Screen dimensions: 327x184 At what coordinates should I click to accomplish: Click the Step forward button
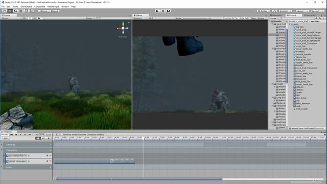169,11
